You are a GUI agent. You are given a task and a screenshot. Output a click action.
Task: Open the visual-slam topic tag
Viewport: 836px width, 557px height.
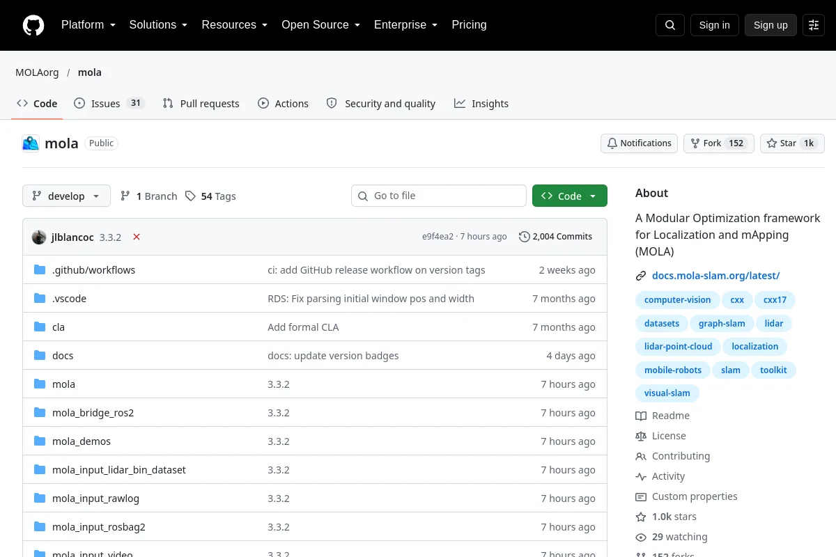coord(667,393)
